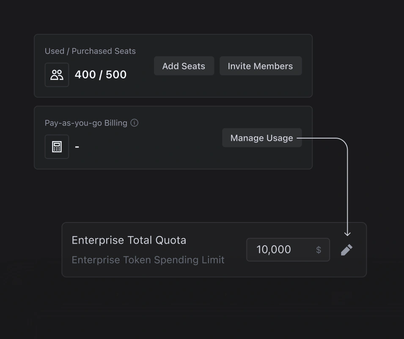Open the info tooltip for Pay-as-you-go Billing
The image size is (404, 339).
134,123
